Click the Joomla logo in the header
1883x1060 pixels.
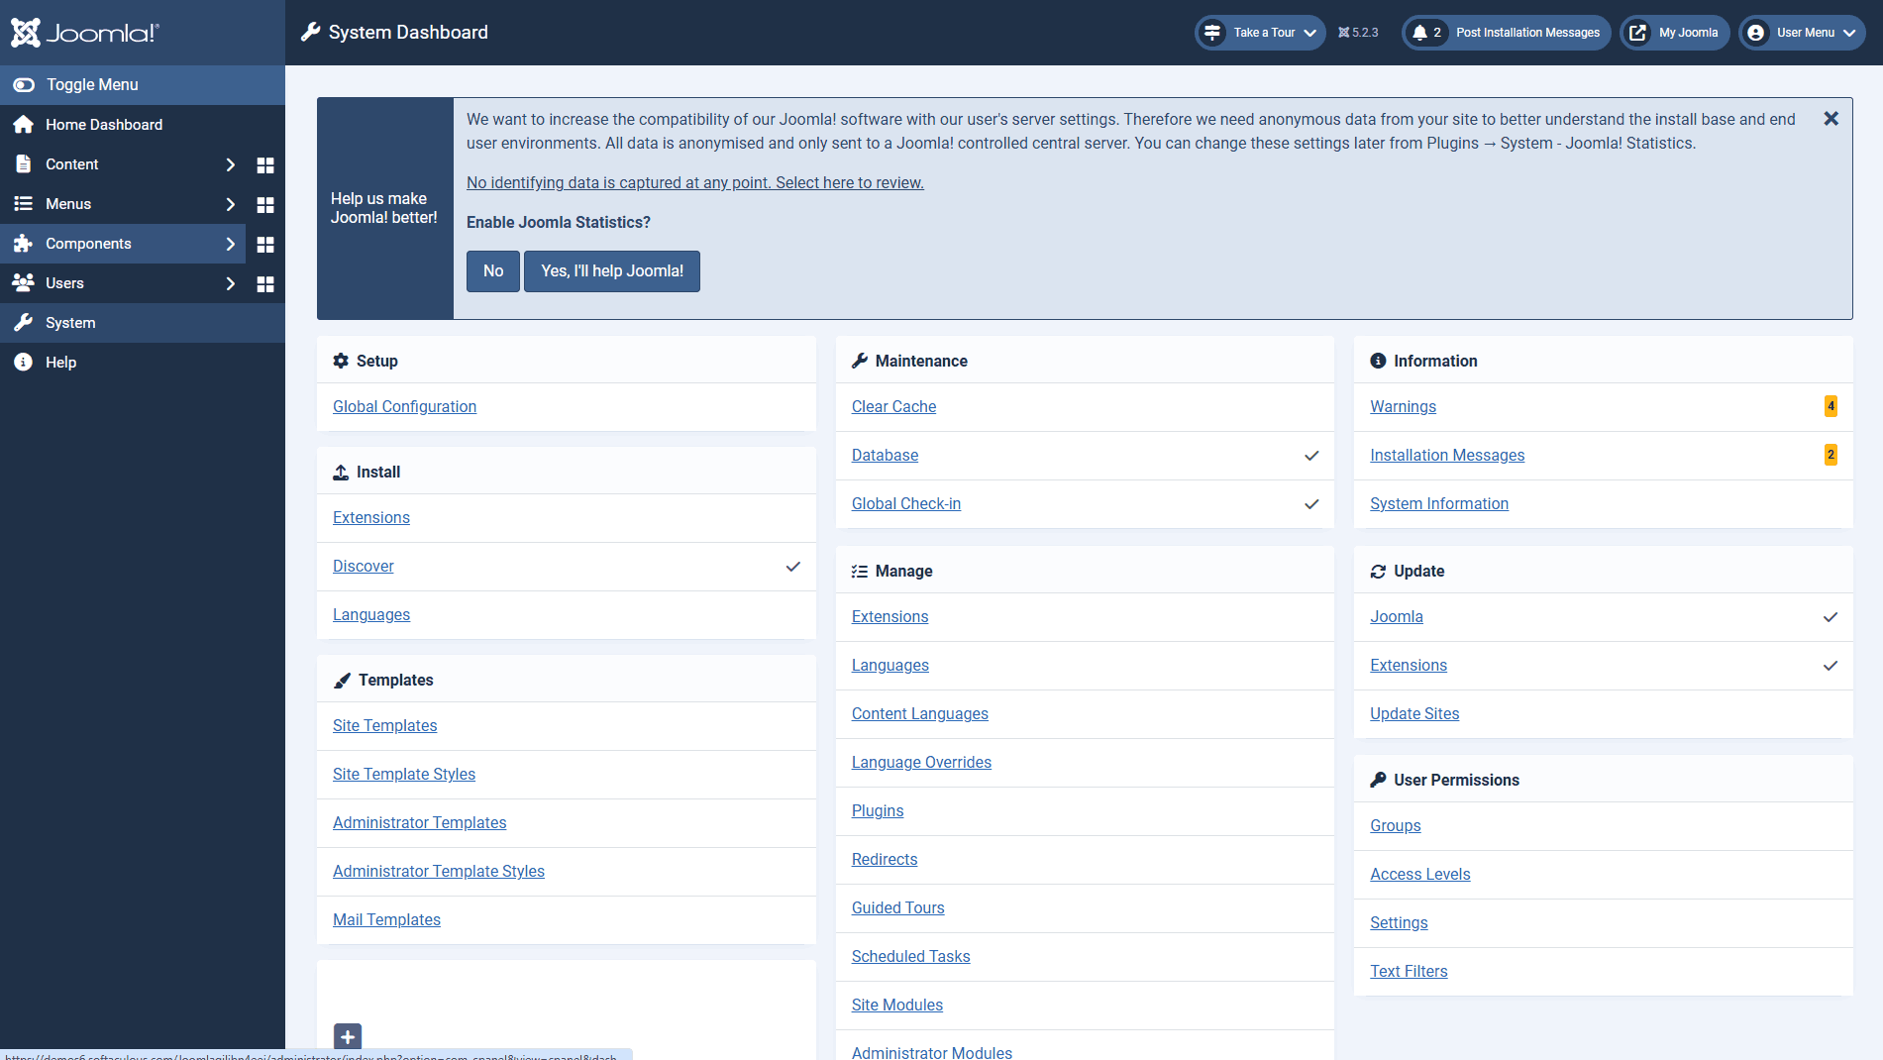tap(85, 33)
